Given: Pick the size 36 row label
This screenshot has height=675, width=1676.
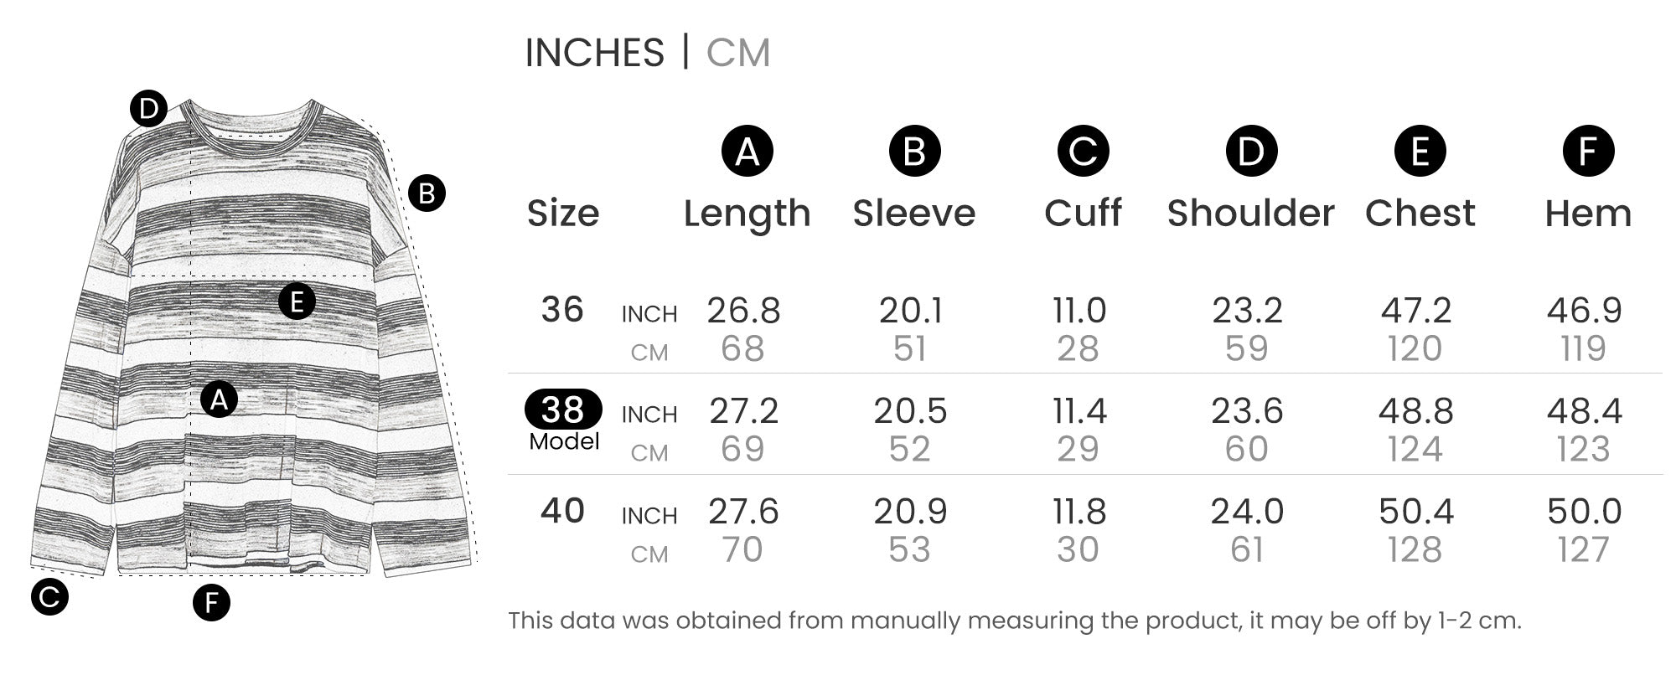Looking at the screenshot, I should click(562, 310).
